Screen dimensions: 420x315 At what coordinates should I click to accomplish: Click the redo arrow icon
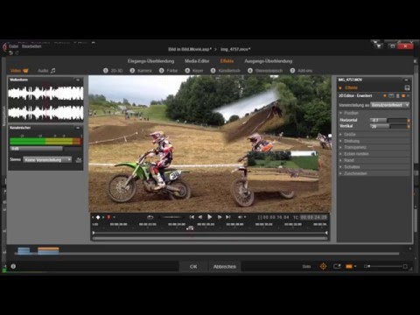[17, 52]
